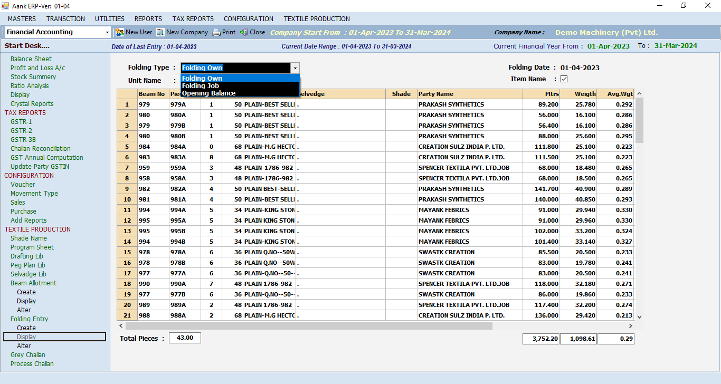Click the New Company toolbar icon
The width and height of the screenshot is (721, 384).
point(160,32)
